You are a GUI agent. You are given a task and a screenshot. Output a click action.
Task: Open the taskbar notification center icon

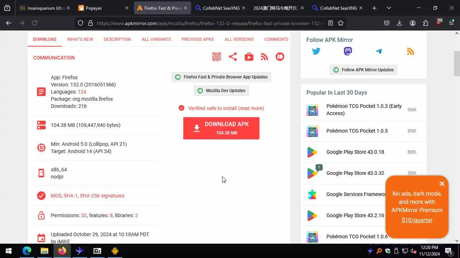coord(448,251)
